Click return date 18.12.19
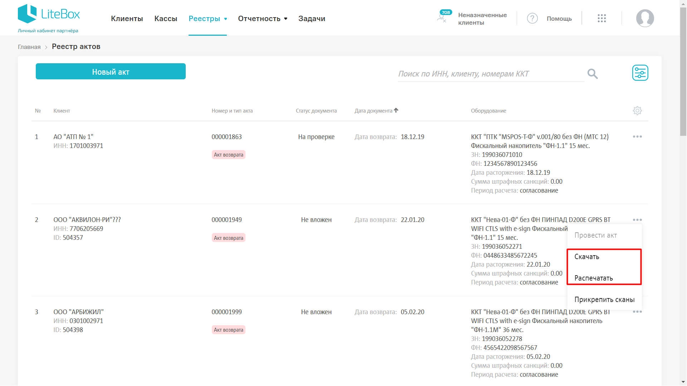The image size is (687, 386). point(412,137)
